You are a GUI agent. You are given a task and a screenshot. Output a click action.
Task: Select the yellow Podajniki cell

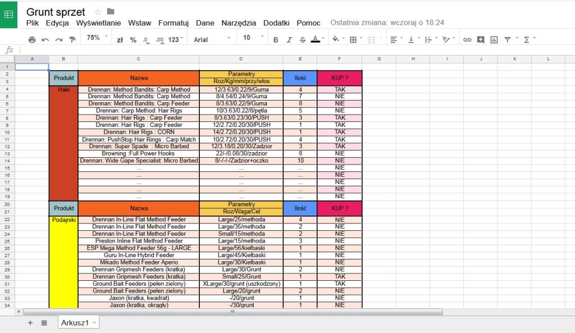63,262
